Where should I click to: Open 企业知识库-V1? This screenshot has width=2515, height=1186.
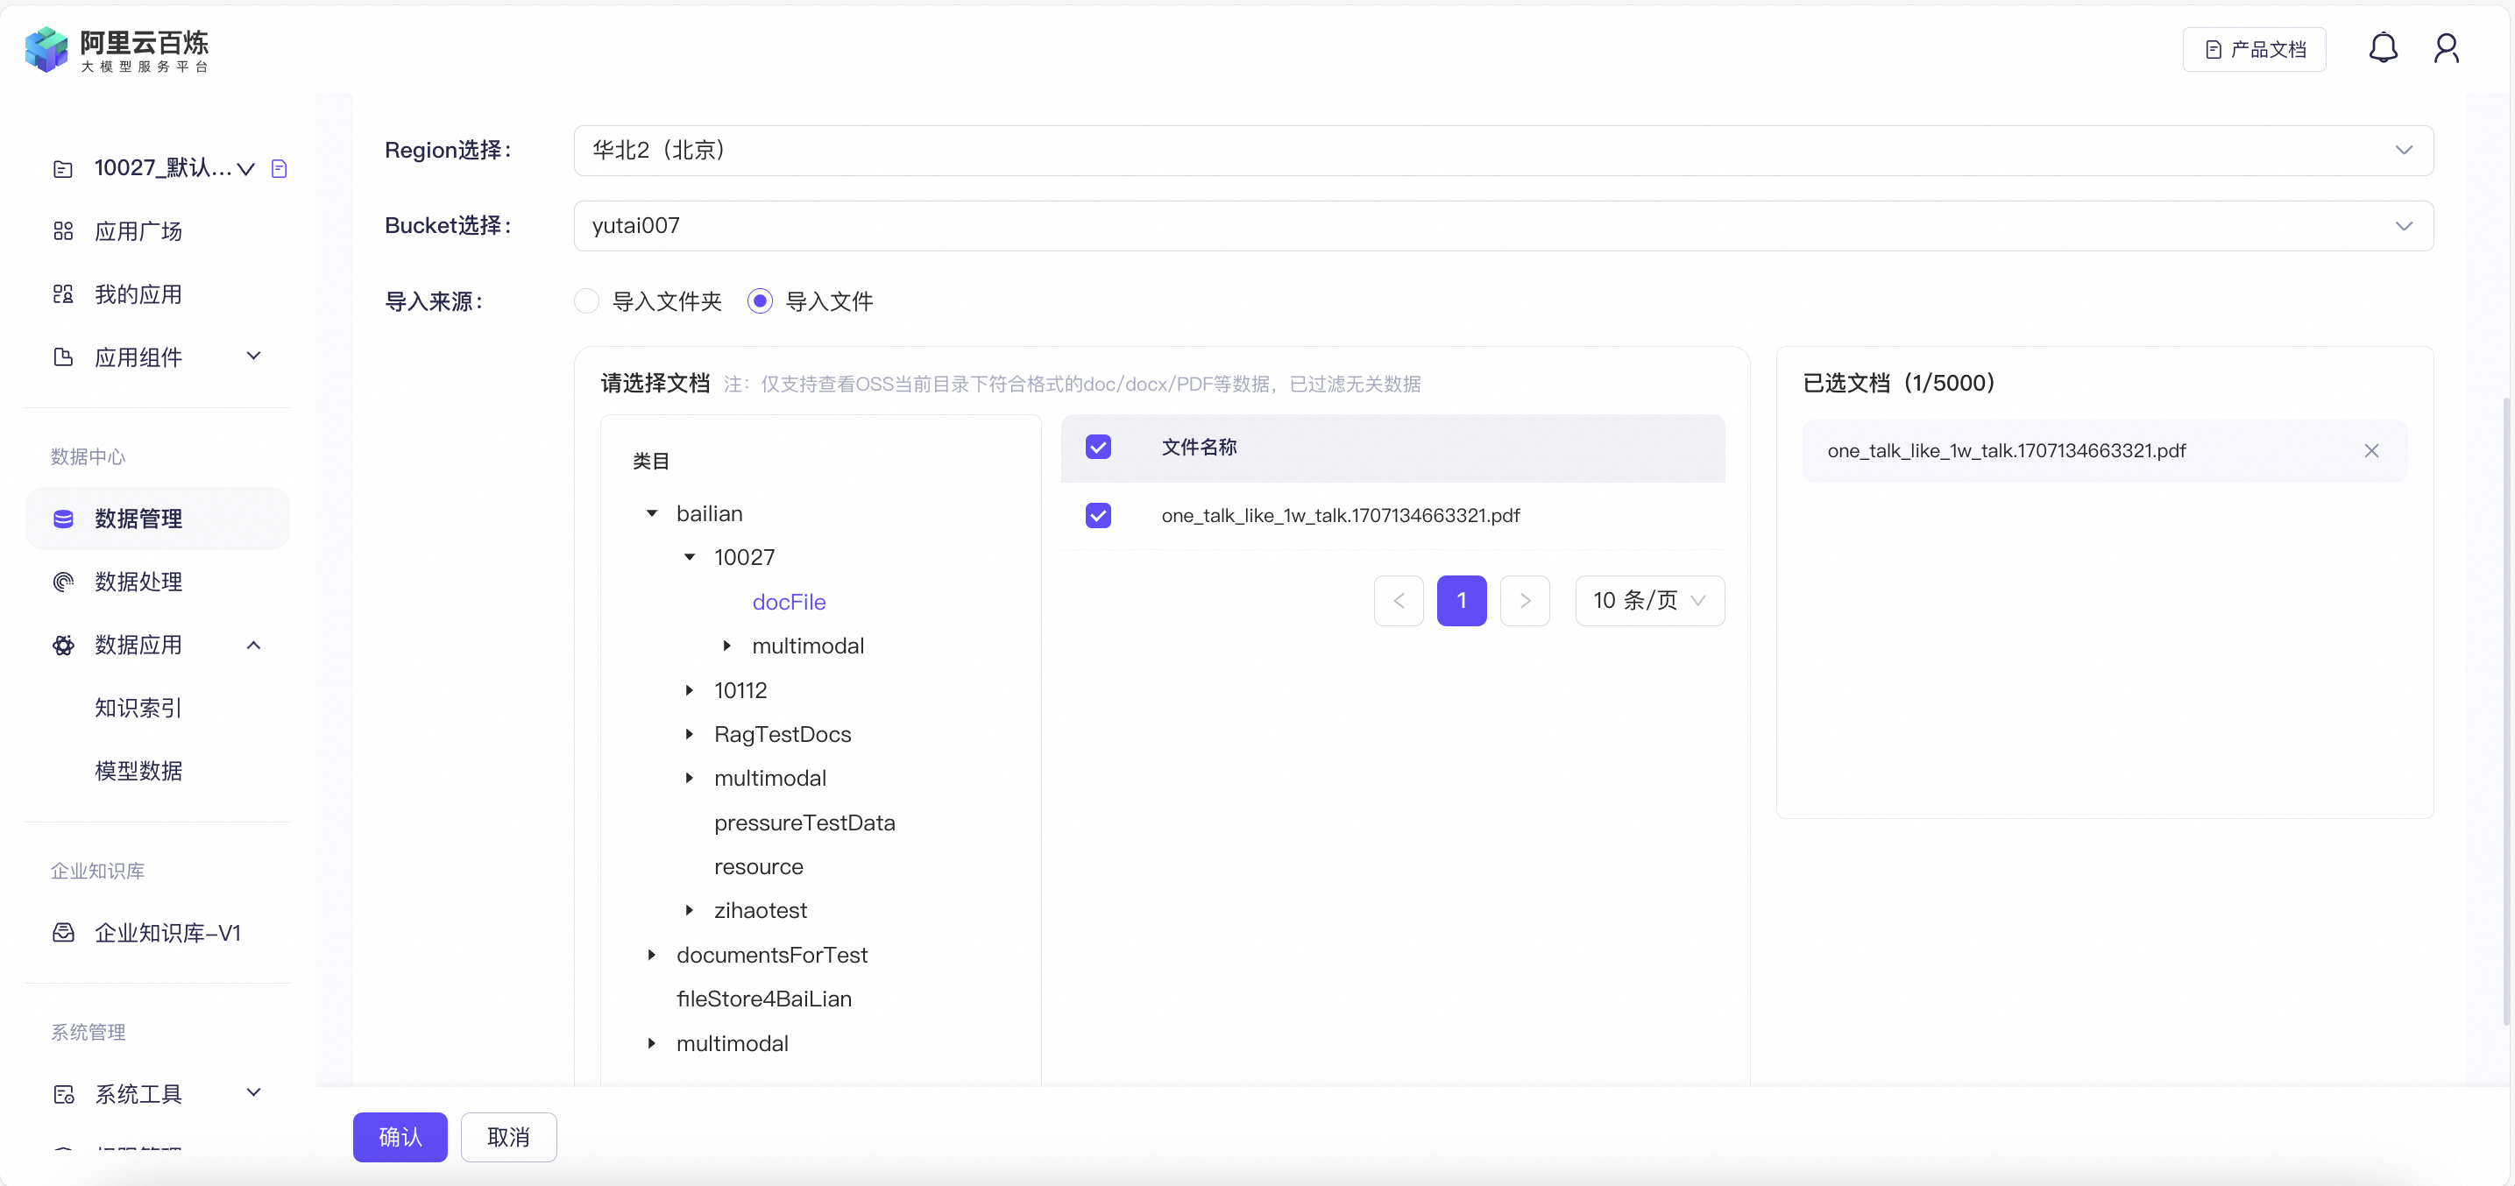[x=167, y=932]
